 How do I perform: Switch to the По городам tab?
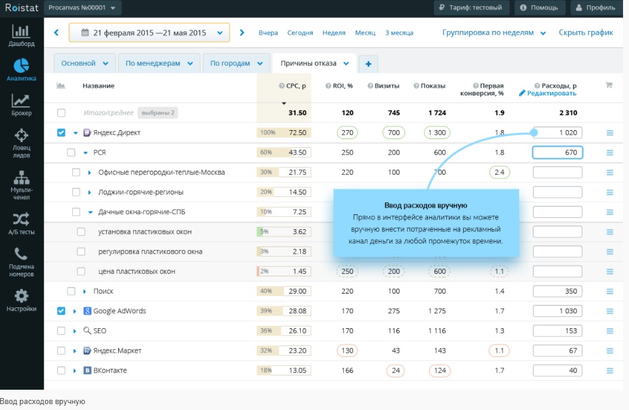[x=237, y=63]
